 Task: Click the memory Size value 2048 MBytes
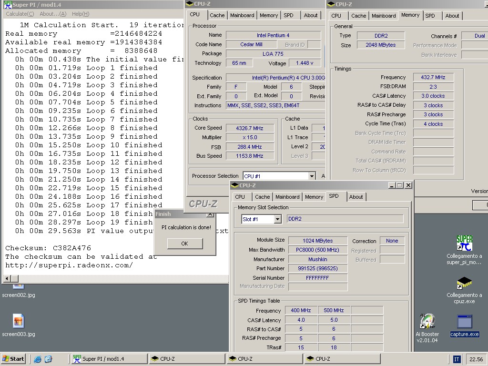[x=381, y=45]
